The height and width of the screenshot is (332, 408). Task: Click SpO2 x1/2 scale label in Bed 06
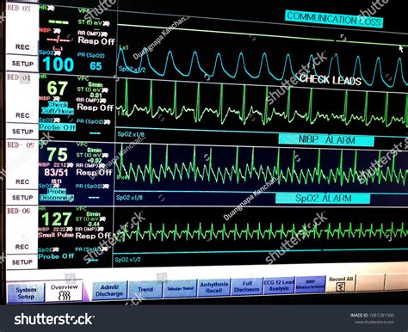coord(127,260)
